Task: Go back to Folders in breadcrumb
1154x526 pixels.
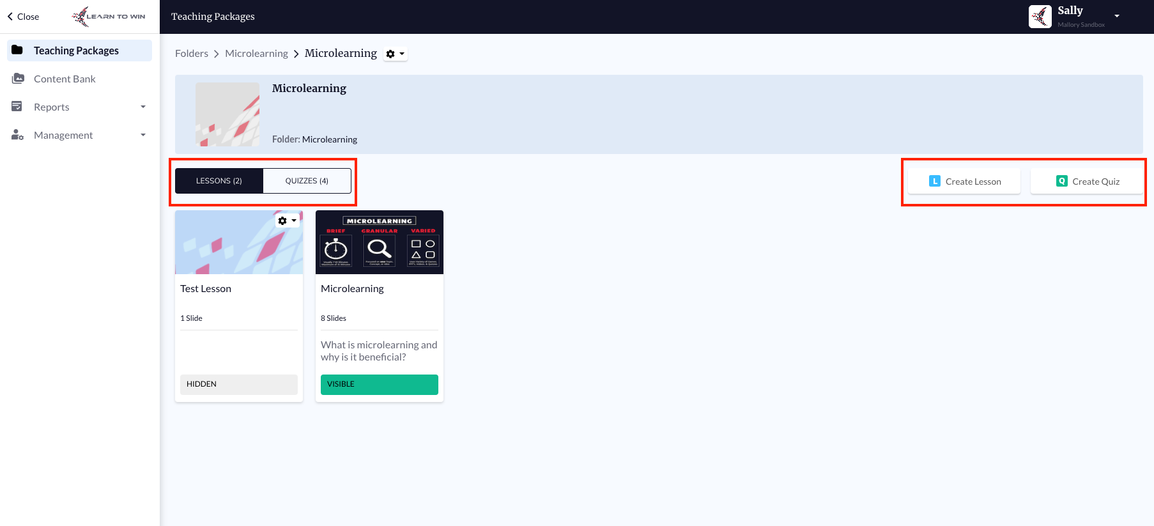Action: coord(192,54)
